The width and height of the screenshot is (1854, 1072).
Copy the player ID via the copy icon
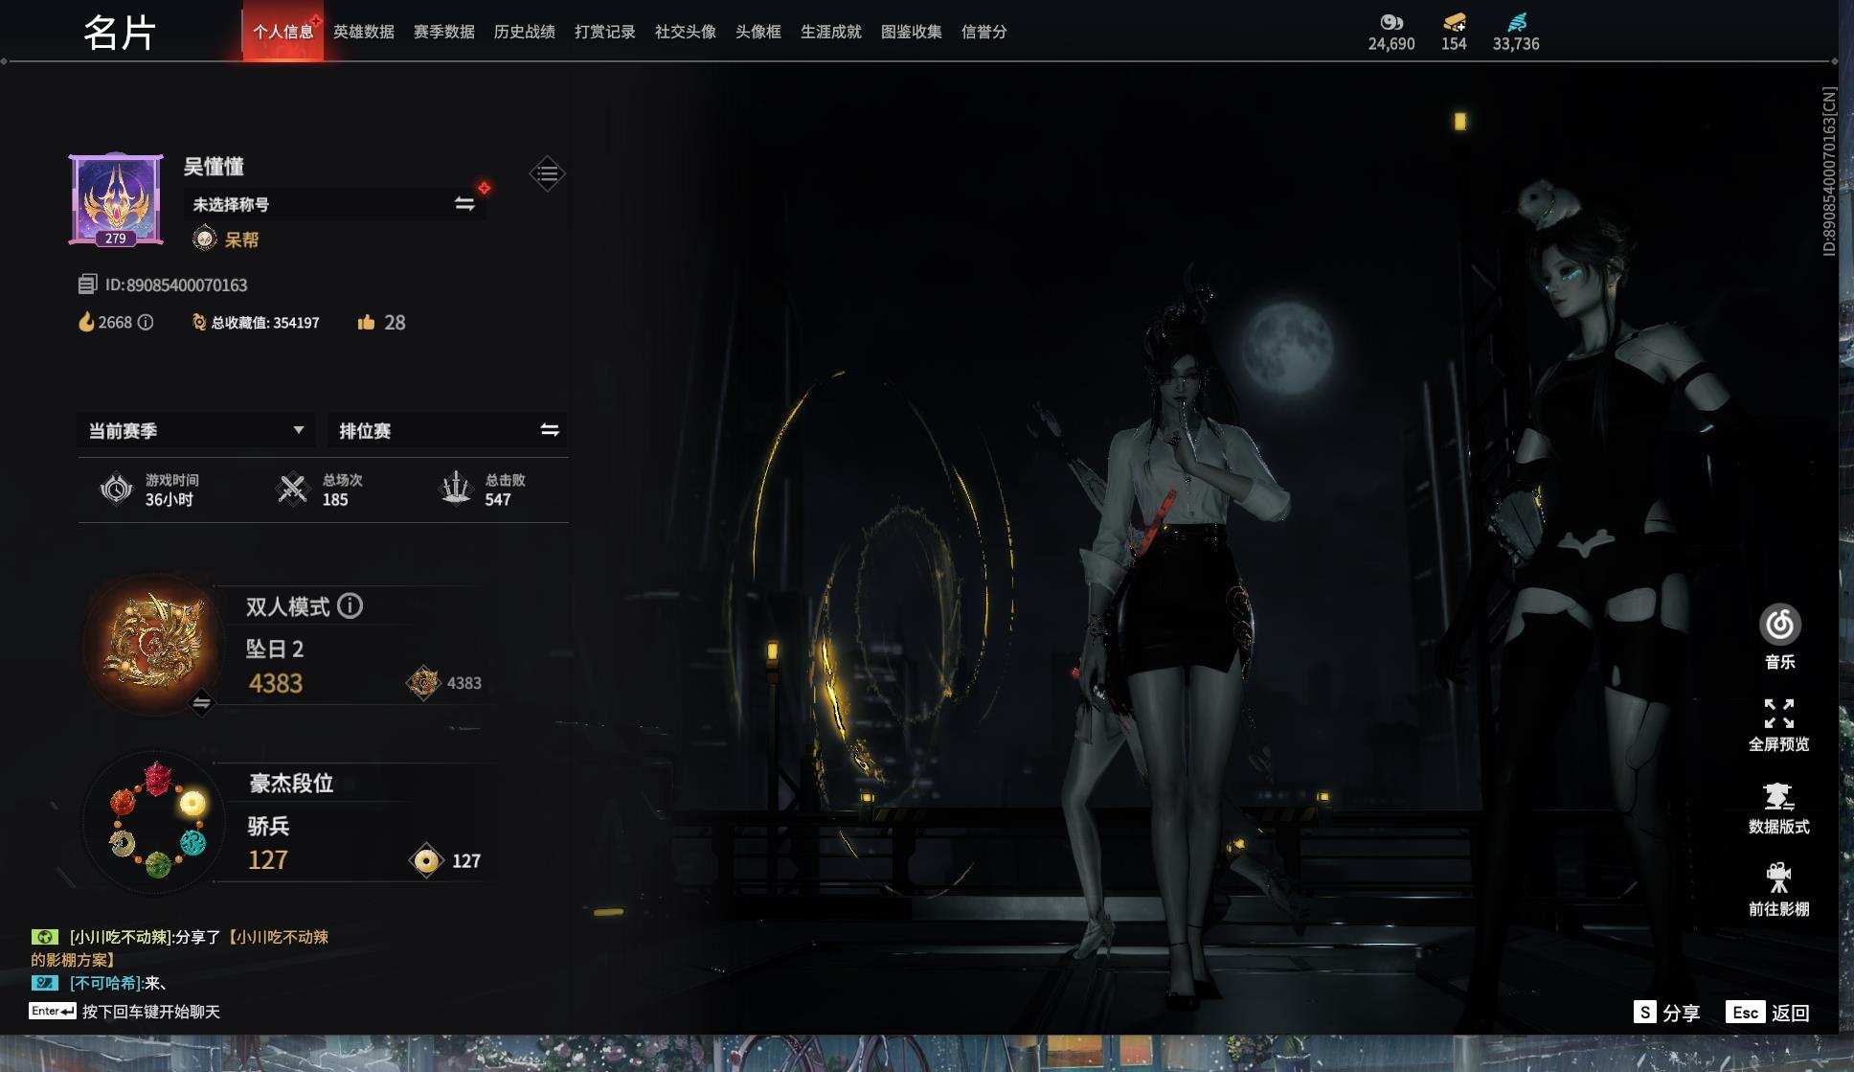(87, 285)
